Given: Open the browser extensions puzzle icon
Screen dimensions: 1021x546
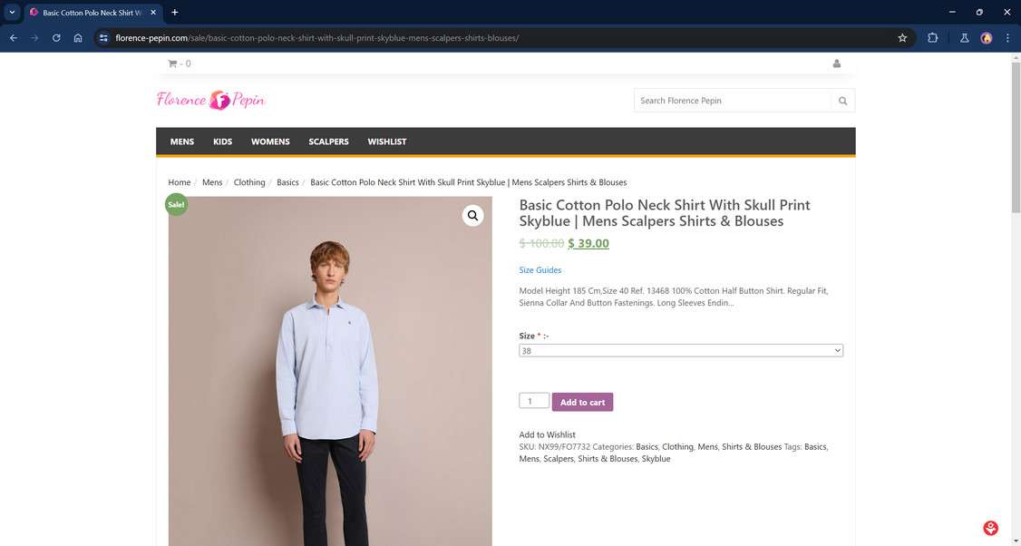Looking at the screenshot, I should (932, 38).
